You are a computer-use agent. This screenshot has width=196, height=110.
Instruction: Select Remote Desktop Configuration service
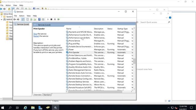(x=100, y=79)
